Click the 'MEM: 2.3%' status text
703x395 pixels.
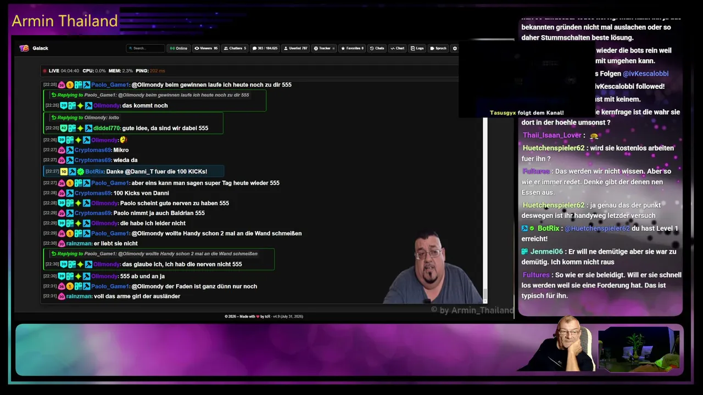pyautogui.click(x=120, y=71)
